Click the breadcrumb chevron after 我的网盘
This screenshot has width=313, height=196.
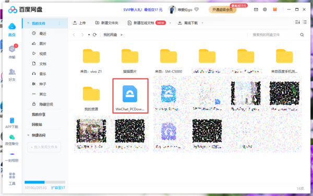(122, 35)
